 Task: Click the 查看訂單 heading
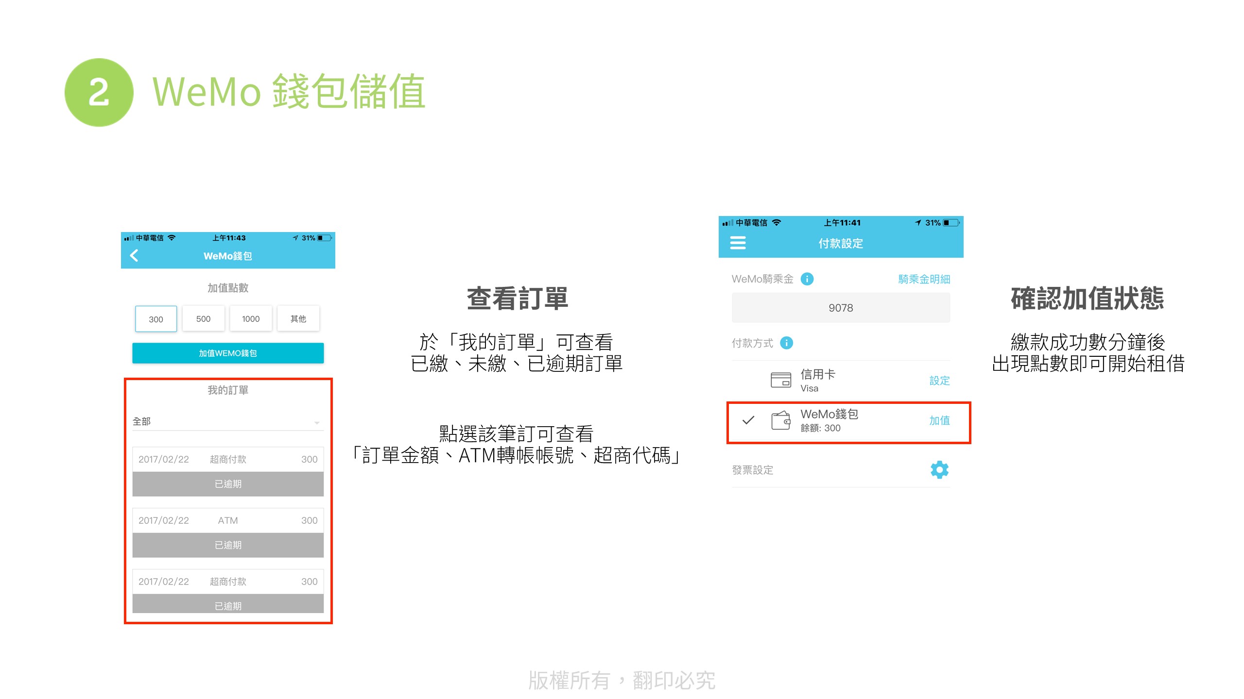click(518, 298)
